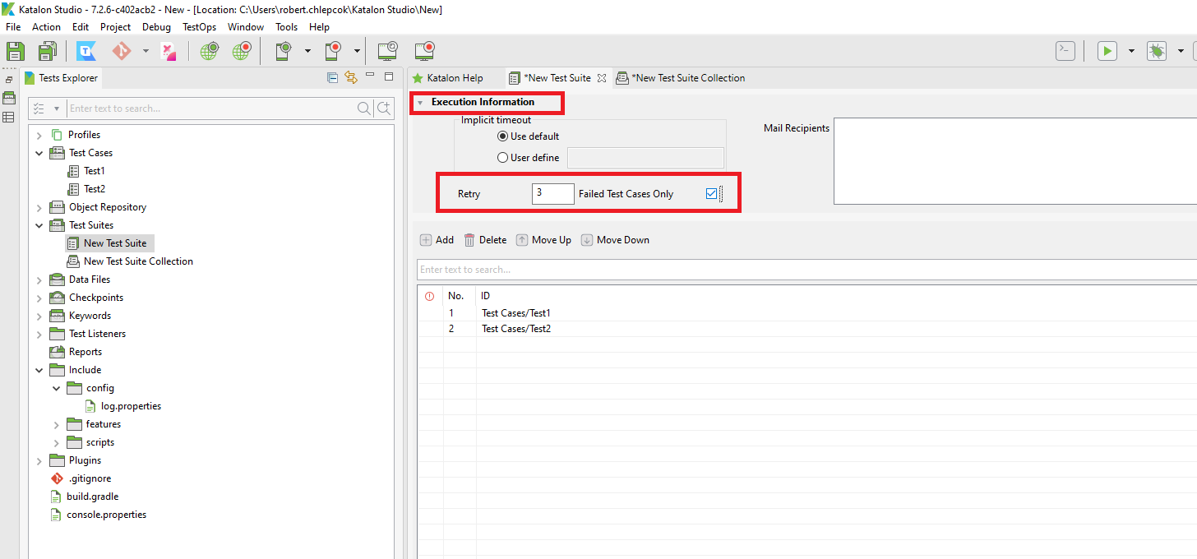Click the Record Mobile icon

pyautogui.click(x=333, y=51)
